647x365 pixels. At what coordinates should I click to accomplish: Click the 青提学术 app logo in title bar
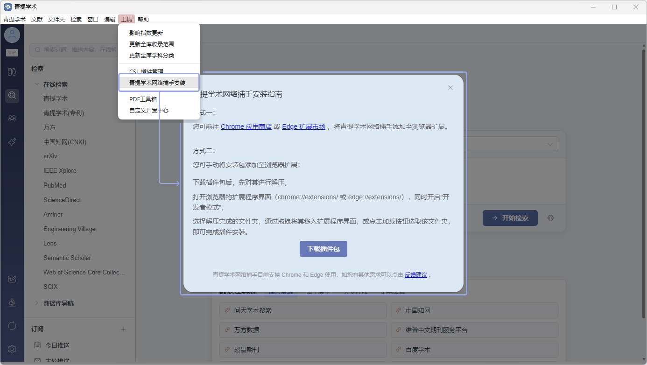tap(7, 7)
